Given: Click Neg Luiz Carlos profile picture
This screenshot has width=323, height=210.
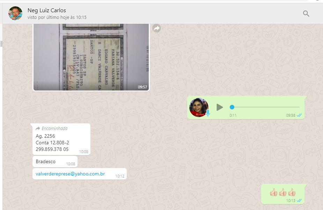Looking at the screenshot, I should click(15, 13).
